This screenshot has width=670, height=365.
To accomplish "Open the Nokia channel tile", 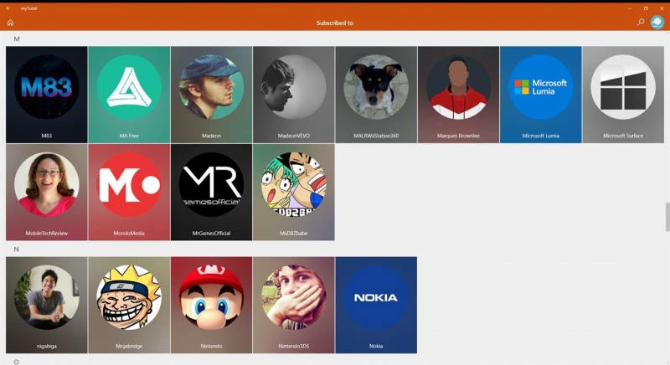I will [x=376, y=305].
